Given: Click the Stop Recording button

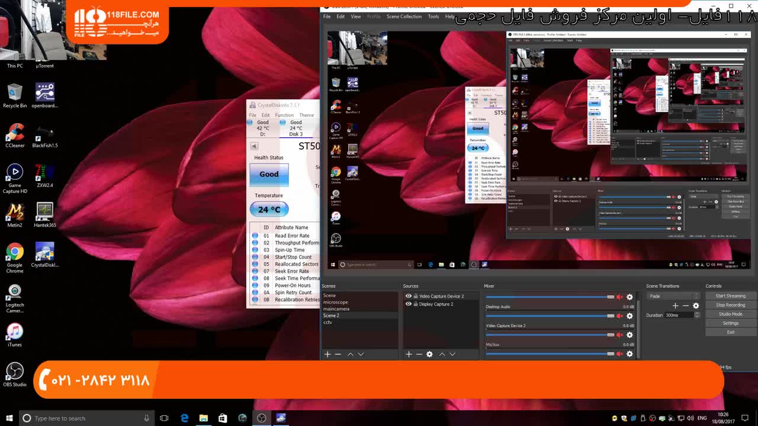Looking at the screenshot, I should click(730, 305).
